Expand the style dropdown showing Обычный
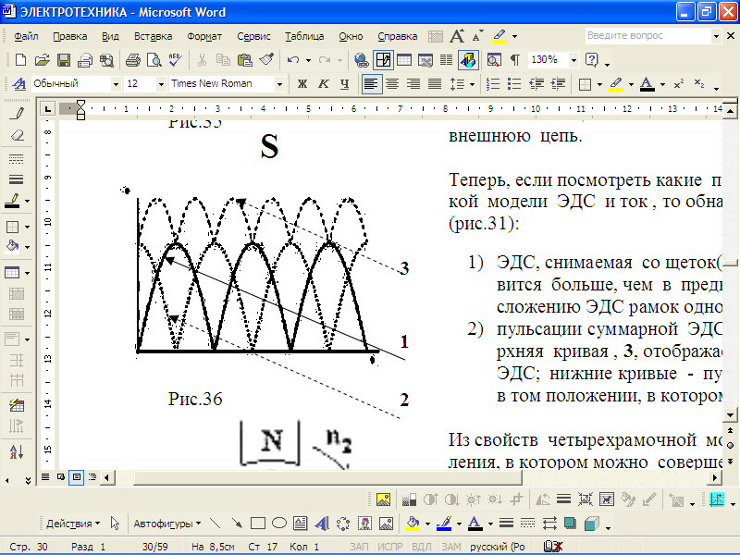The height and width of the screenshot is (555, 740). point(116,84)
